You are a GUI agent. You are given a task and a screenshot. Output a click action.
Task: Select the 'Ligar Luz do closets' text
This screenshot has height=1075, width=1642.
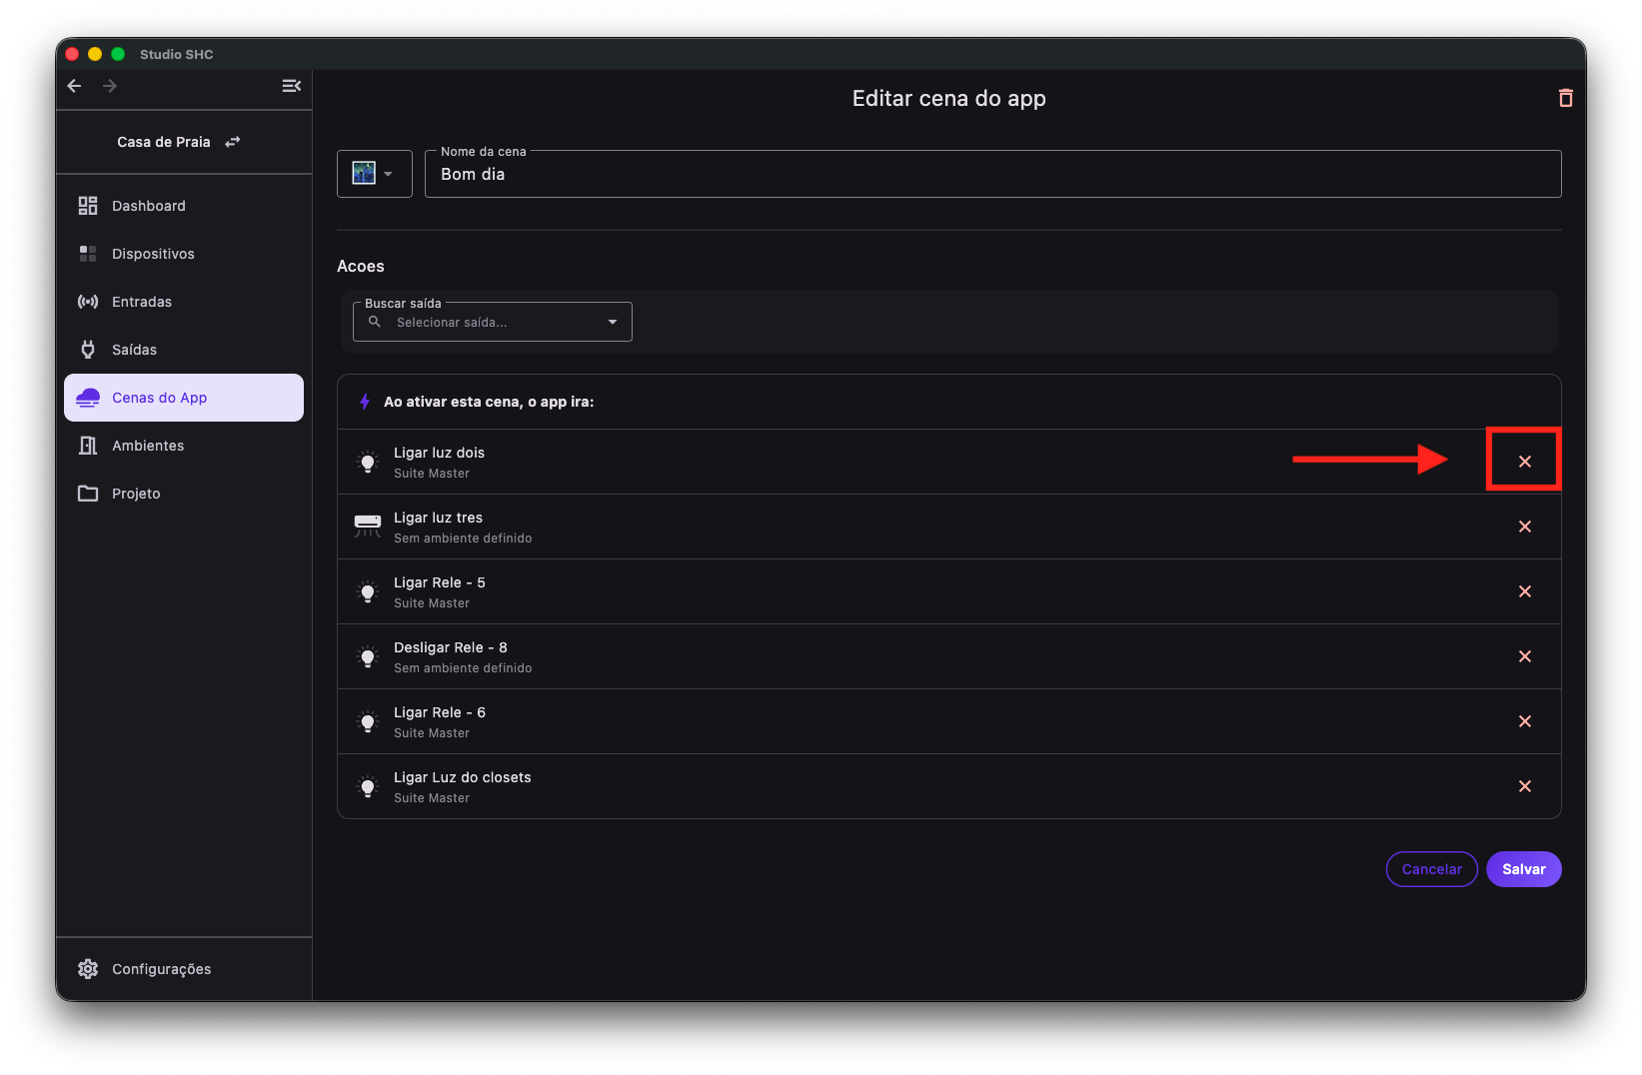point(463,777)
